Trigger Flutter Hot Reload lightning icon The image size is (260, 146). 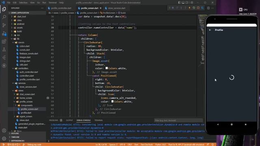(189, 8)
